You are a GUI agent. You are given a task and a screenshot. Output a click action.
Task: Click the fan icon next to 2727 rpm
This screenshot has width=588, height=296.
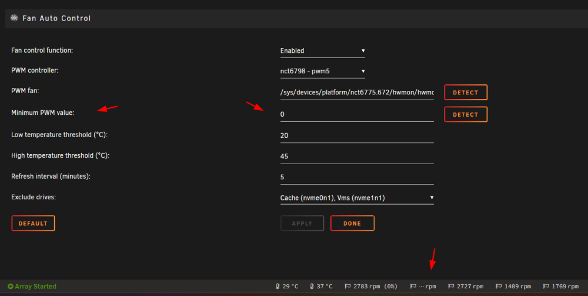tap(451, 286)
